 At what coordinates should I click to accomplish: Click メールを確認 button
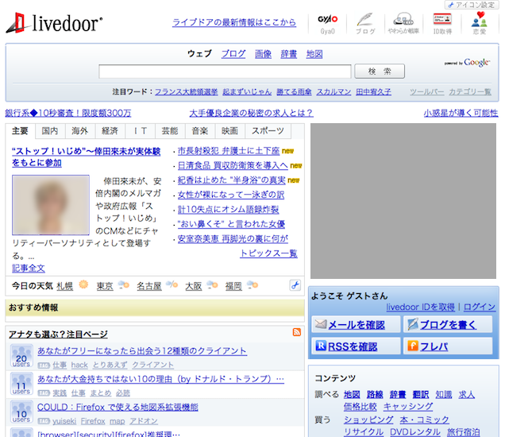point(357,324)
